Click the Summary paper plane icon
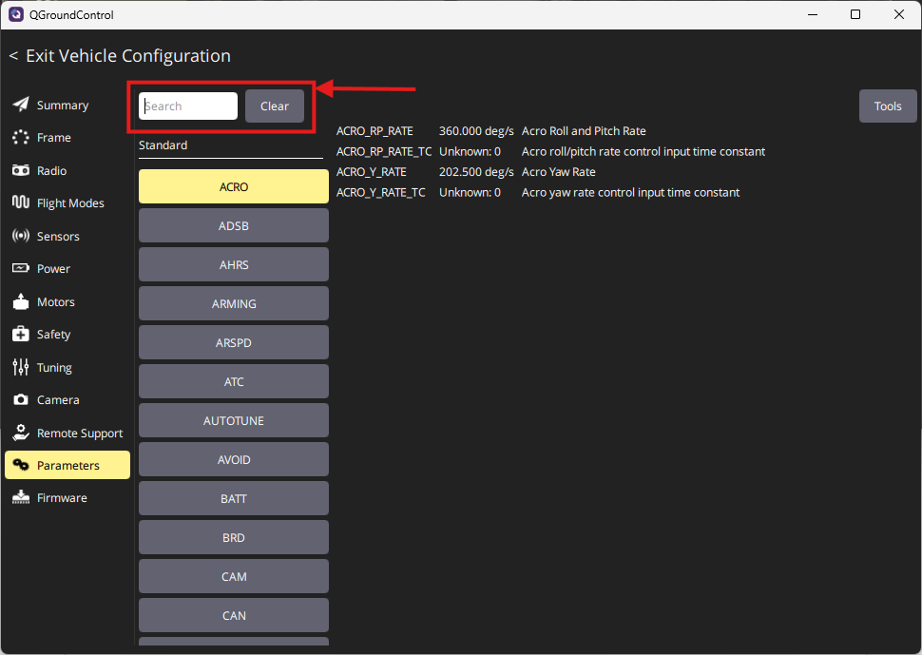The image size is (922, 655). pyautogui.click(x=20, y=105)
